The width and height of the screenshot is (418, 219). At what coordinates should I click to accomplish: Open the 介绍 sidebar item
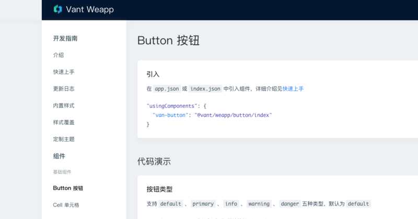59,55
